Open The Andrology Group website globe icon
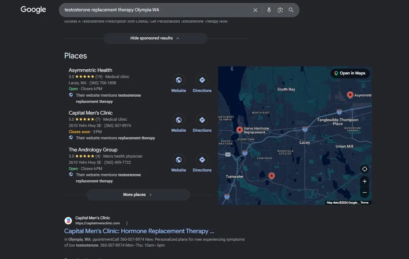Viewport: 409px width, 259px height. point(179,160)
